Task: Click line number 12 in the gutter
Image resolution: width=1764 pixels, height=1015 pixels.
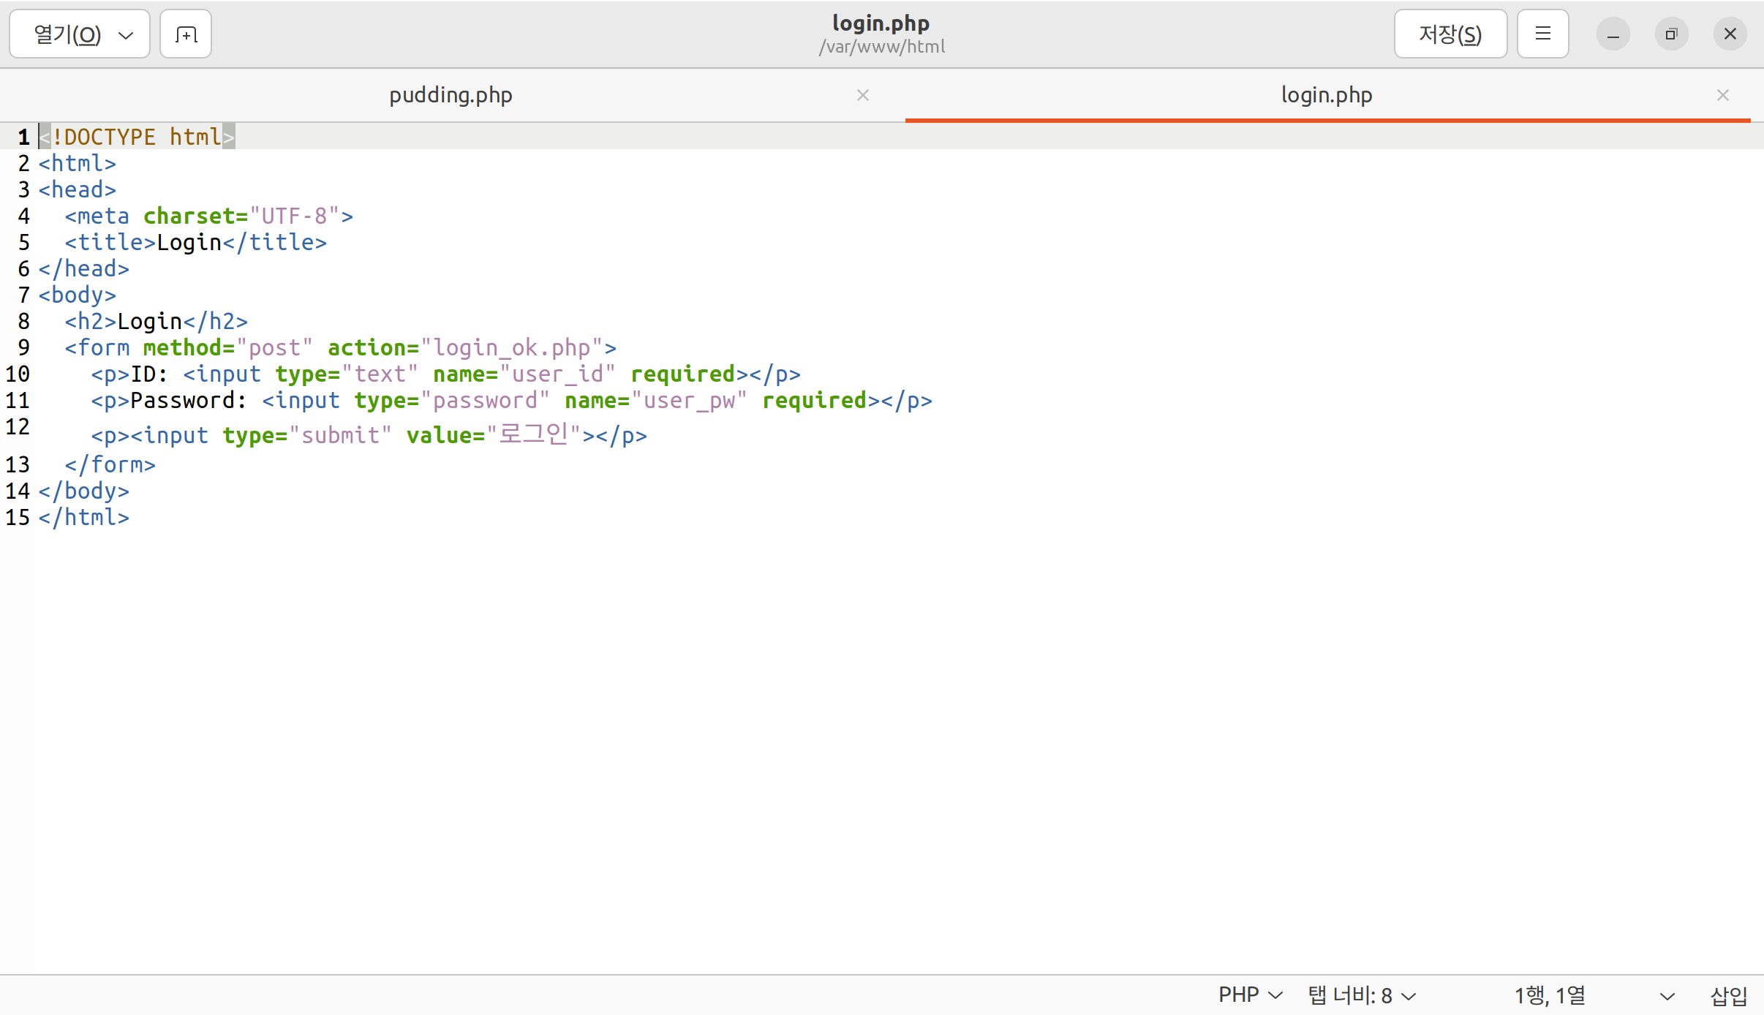Action: [18, 427]
